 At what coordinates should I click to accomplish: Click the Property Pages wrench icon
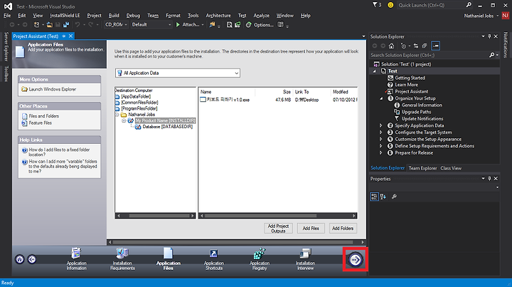(x=394, y=197)
